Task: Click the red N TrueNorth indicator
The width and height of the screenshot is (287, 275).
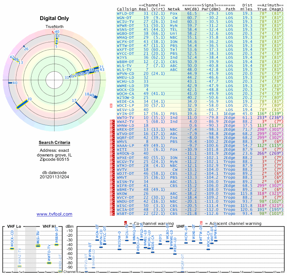Action: (53, 33)
